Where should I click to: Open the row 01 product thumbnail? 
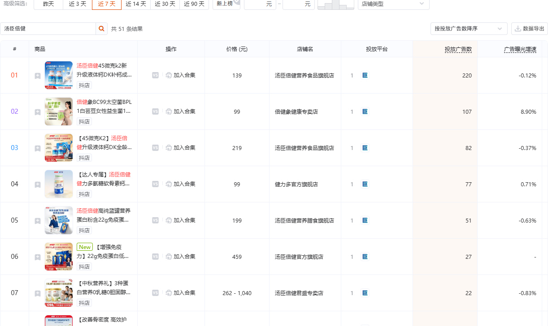point(59,75)
